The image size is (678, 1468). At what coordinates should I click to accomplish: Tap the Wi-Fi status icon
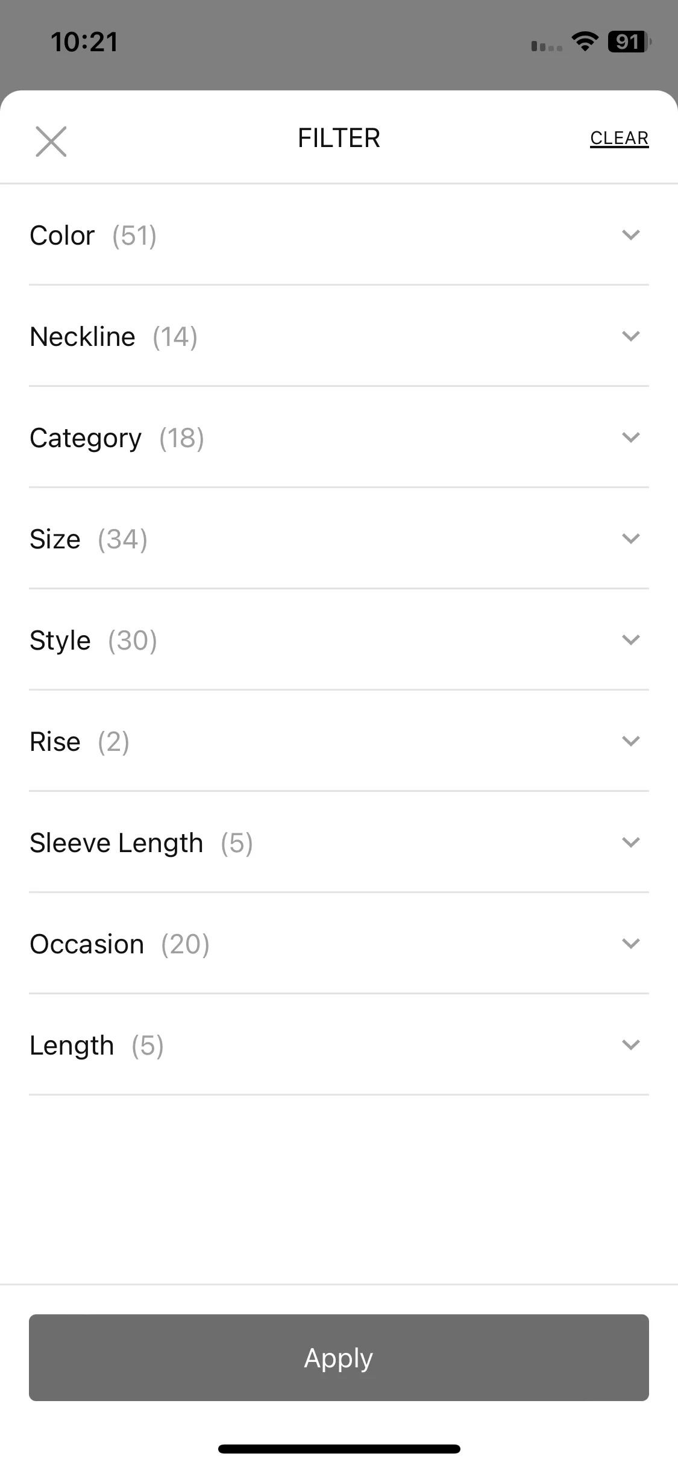(584, 42)
